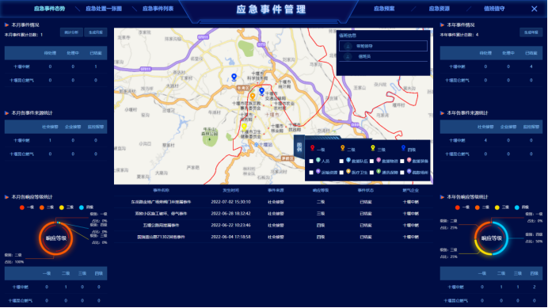Click the orange 二级 legend dot under 本月各响应等级统计
This screenshot has width=548, height=308.
pyautogui.click(x=42, y=207)
